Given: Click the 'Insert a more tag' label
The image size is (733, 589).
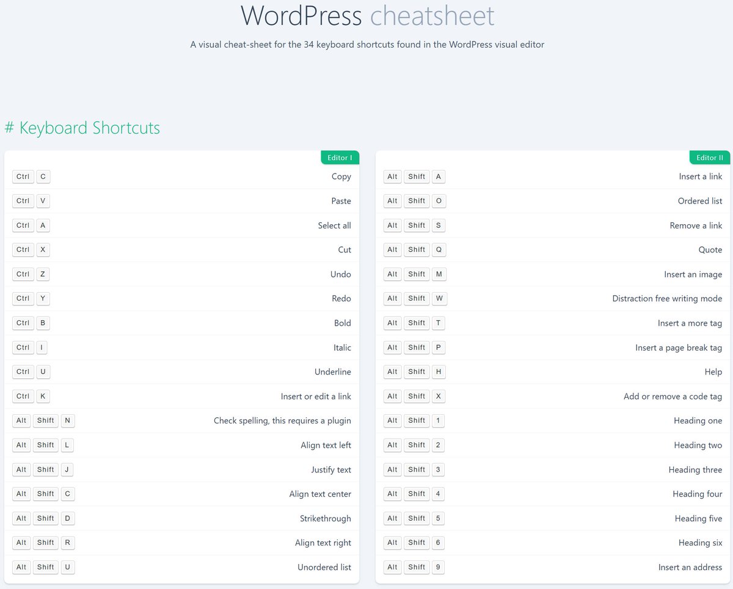Looking at the screenshot, I should 690,323.
